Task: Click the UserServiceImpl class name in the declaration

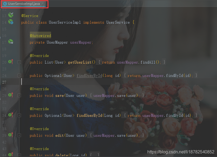Action: (x=65, y=22)
